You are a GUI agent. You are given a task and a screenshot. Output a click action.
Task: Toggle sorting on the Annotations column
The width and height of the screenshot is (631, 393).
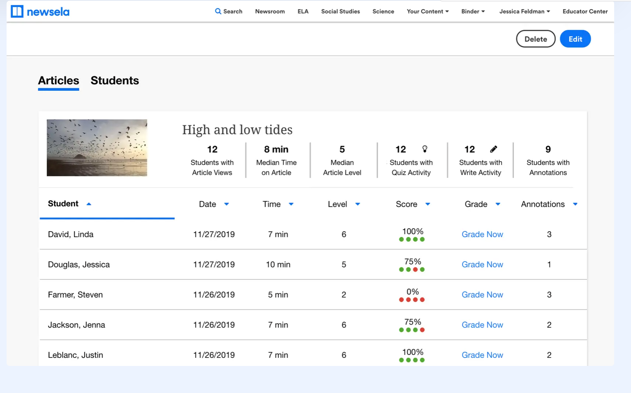(575, 204)
